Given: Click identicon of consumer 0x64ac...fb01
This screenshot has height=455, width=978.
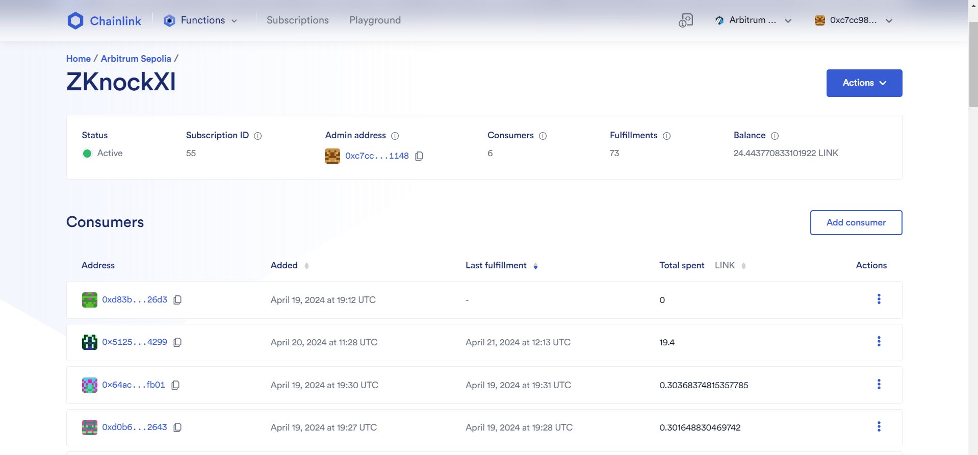Looking at the screenshot, I should pyautogui.click(x=90, y=385).
